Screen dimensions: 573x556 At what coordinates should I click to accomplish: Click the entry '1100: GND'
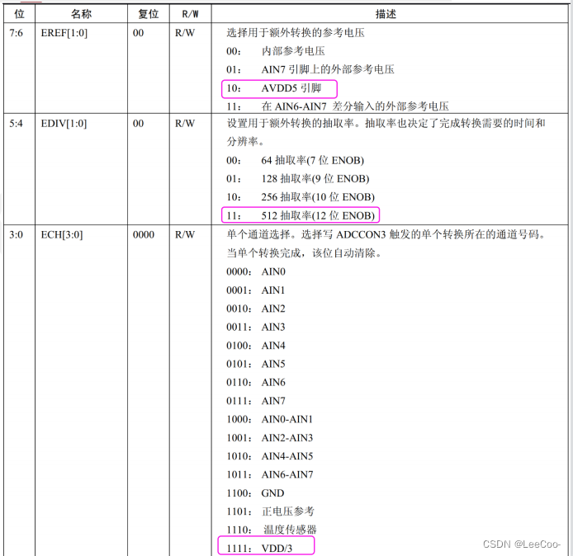(x=255, y=492)
